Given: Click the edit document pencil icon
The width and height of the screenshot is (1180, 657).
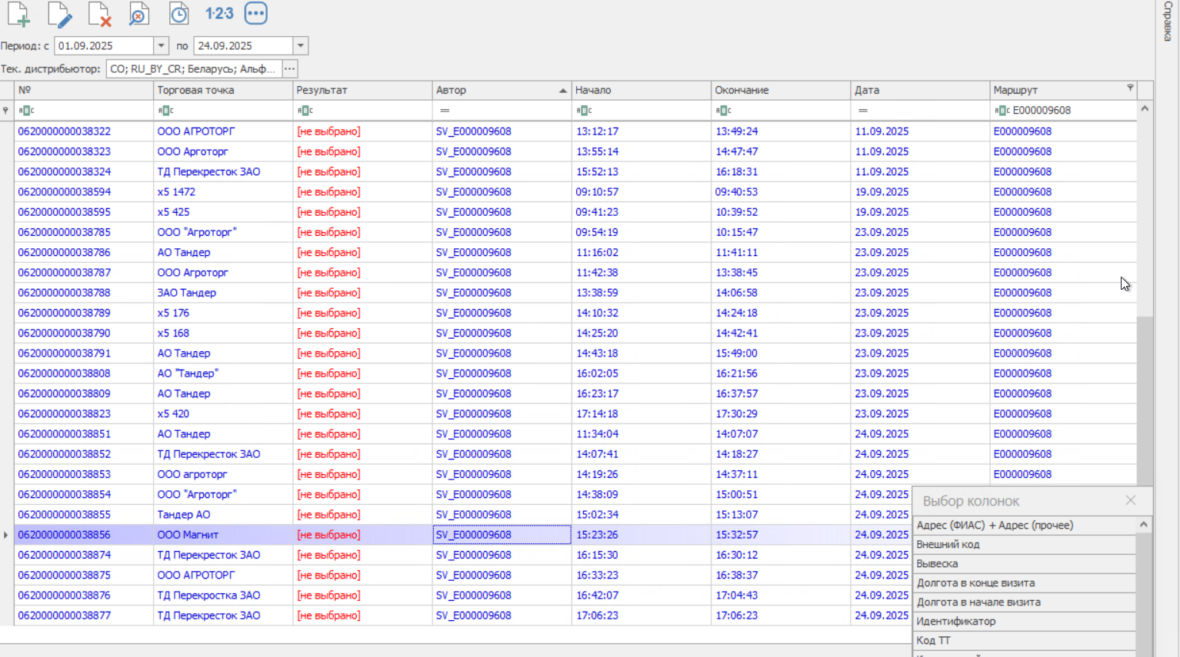Looking at the screenshot, I should pos(59,14).
